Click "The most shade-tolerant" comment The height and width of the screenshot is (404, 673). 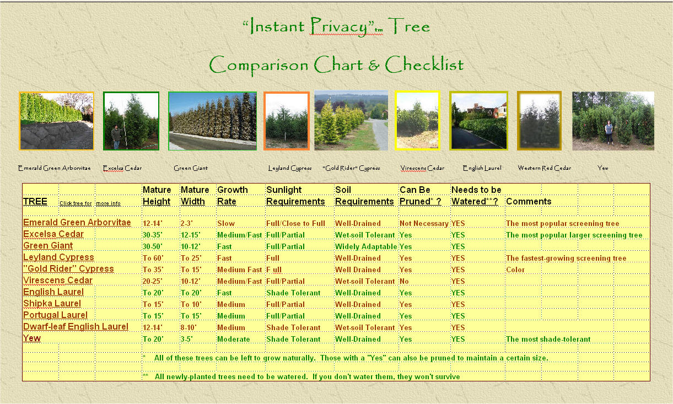pos(548,340)
